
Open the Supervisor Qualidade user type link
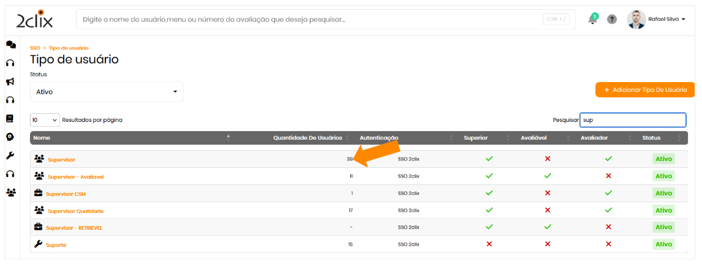pyautogui.click(x=75, y=211)
